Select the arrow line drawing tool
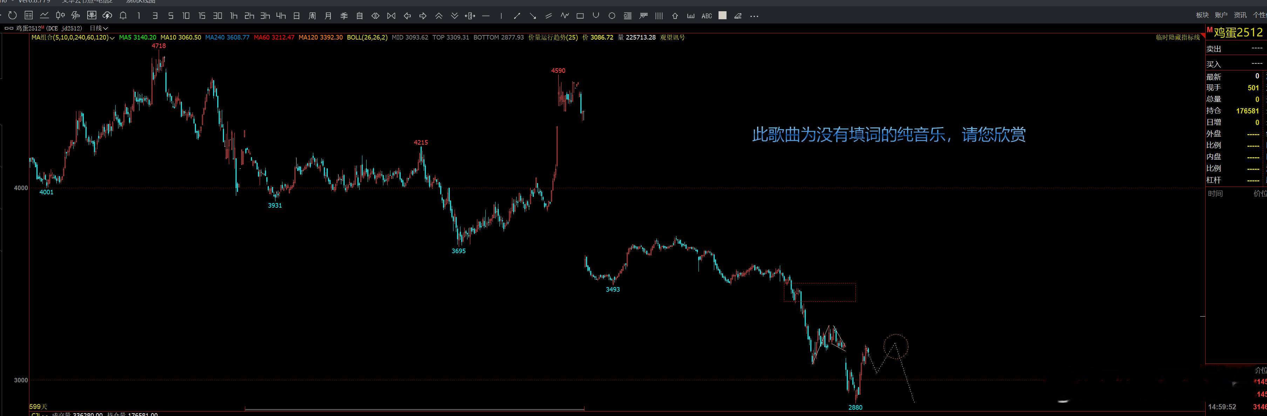The width and height of the screenshot is (1267, 416). tap(533, 16)
